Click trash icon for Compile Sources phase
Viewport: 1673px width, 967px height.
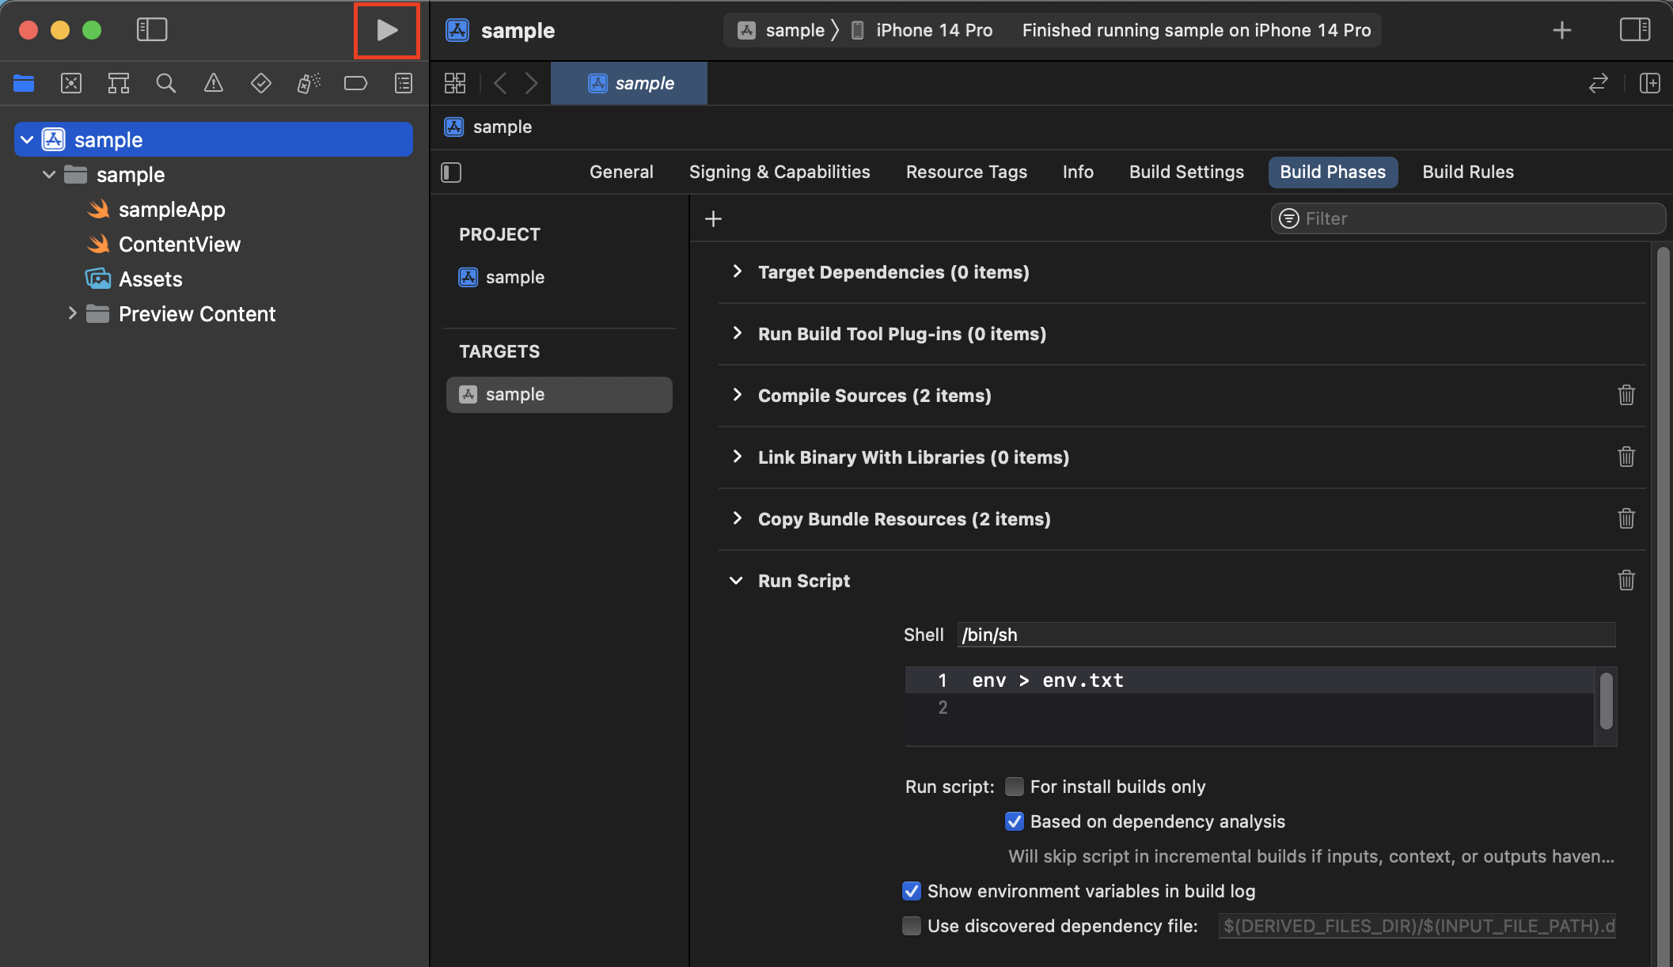(x=1626, y=395)
